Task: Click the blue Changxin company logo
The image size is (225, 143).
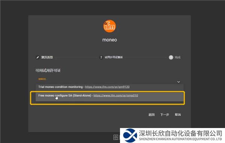Action: click(x=130, y=136)
